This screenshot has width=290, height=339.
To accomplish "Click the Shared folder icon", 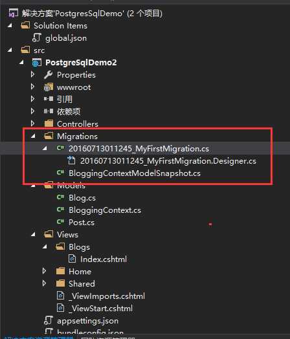I will pyautogui.click(x=60, y=283).
